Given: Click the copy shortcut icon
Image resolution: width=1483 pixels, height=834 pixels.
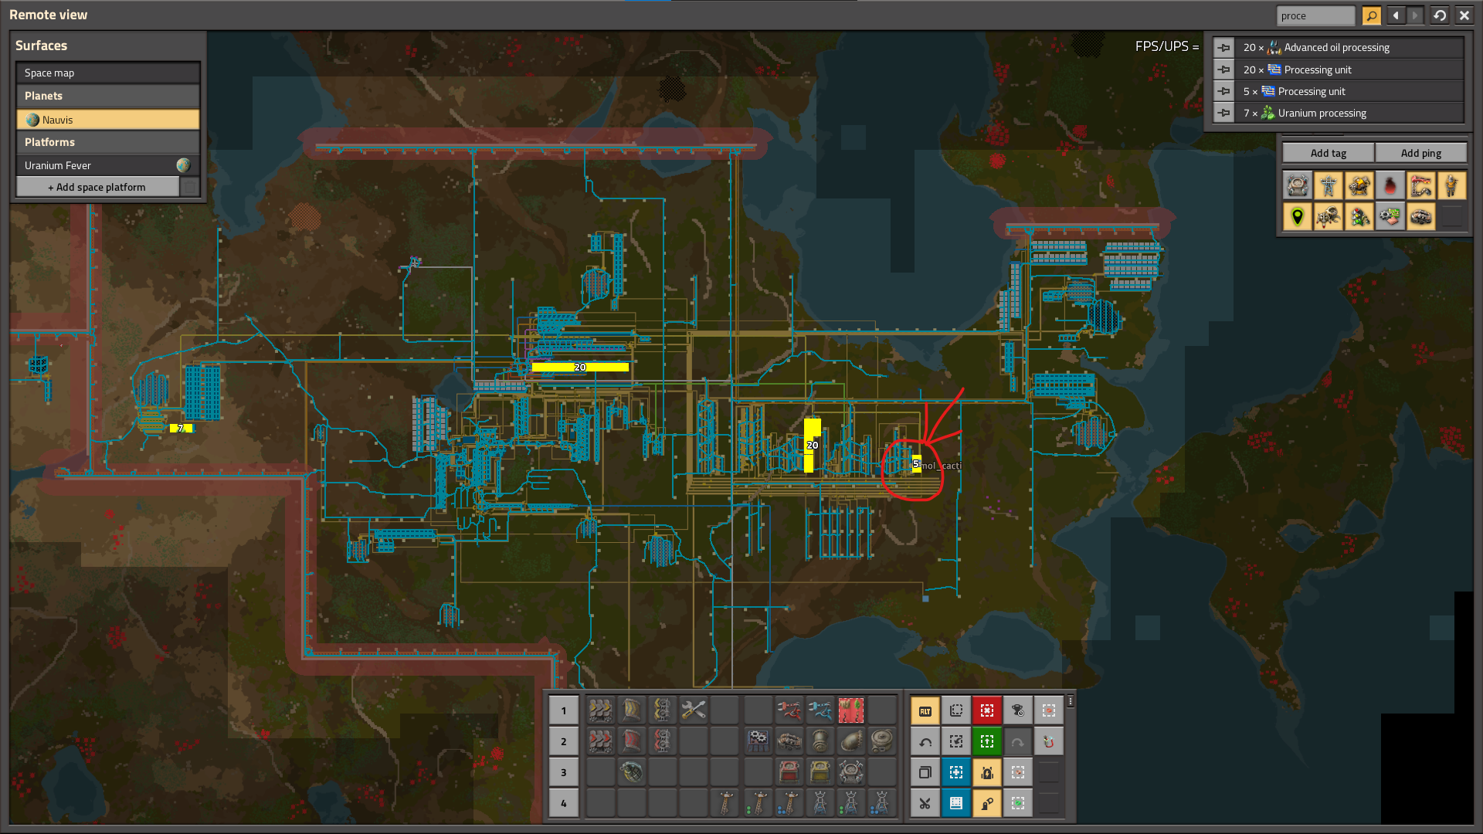Looking at the screenshot, I should coord(925,772).
